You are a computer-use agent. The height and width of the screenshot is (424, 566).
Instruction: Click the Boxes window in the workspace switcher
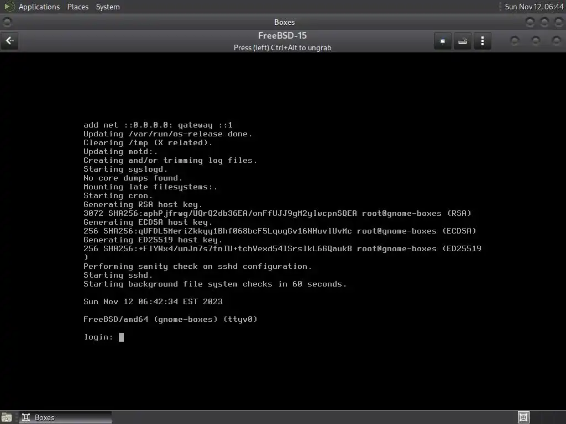pos(523,417)
